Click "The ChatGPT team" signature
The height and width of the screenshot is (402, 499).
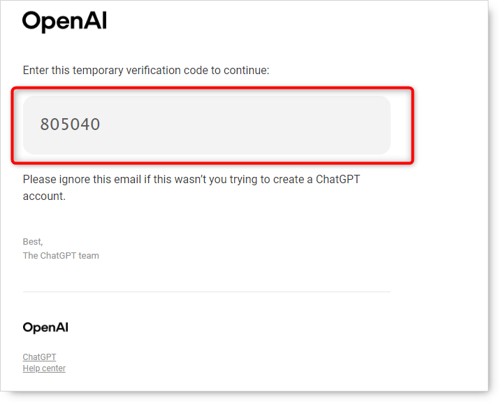coord(61,256)
